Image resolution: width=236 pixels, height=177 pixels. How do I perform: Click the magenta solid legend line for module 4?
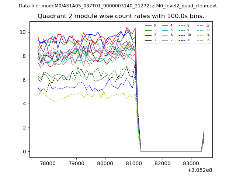pyautogui.click(x=165, y=25)
